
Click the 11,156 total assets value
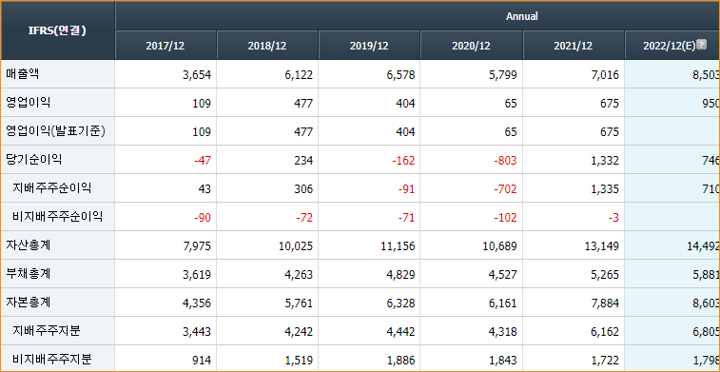coord(399,245)
